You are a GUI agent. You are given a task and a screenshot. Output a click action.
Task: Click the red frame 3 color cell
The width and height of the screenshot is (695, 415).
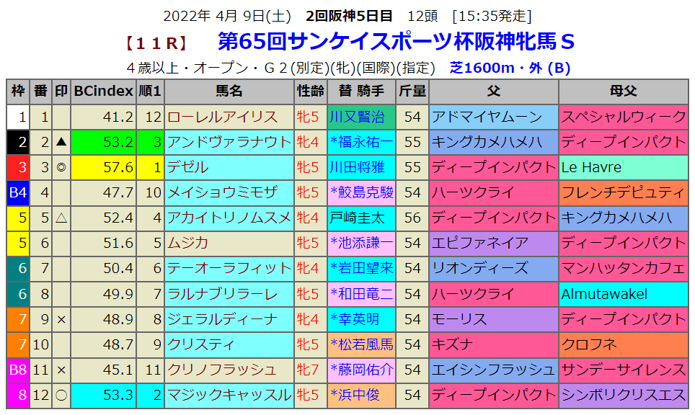coord(17,167)
